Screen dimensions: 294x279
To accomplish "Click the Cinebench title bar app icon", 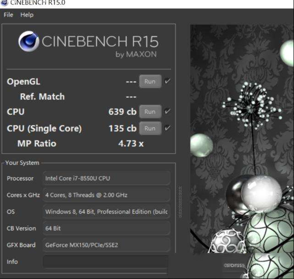I will pyautogui.click(x=4, y=3).
